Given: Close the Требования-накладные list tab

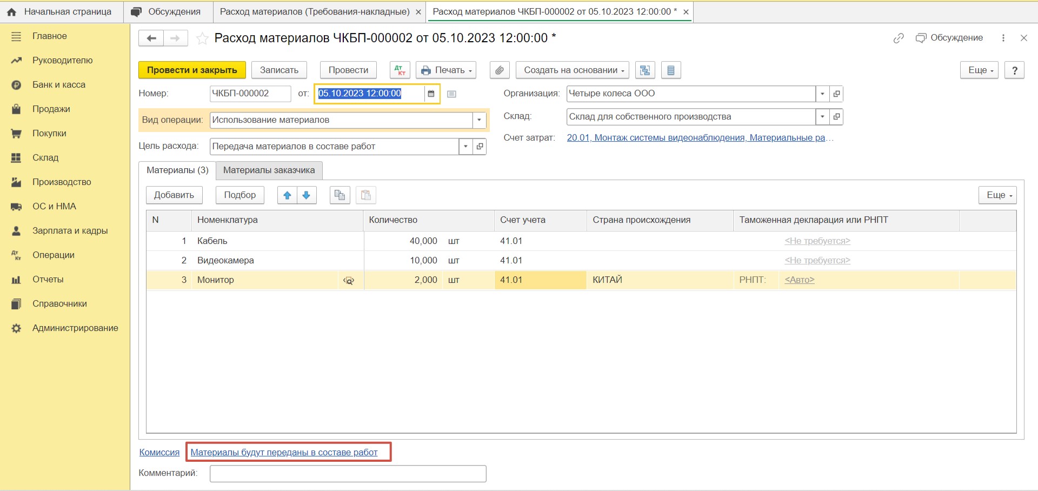Looking at the screenshot, I should tap(418, 12).
